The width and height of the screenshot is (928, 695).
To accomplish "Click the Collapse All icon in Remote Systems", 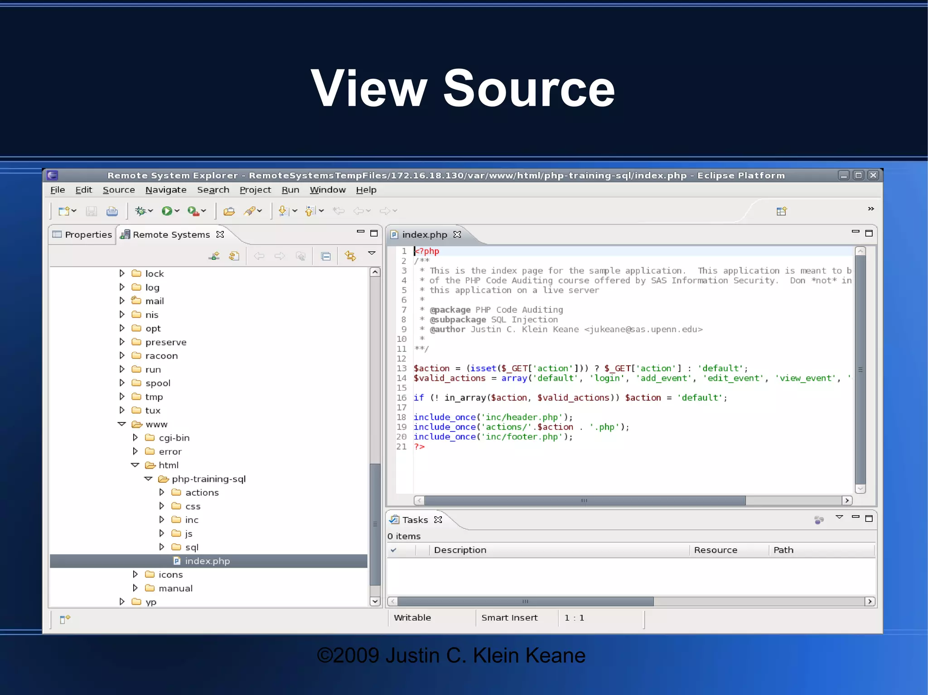I will (x=326, y=256).
